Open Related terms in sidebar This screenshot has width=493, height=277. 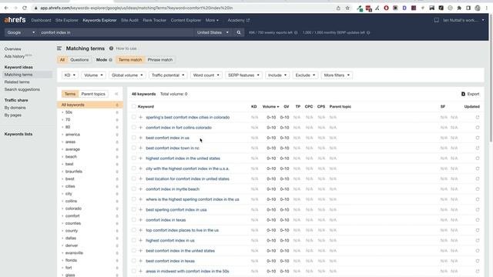pyautogui.click(x=17, y=82)
